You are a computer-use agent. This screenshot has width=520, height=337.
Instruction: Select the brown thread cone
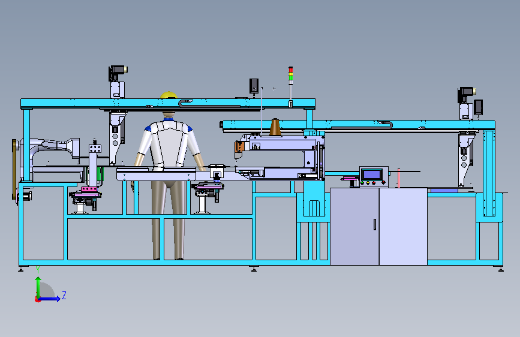(275, 127)
